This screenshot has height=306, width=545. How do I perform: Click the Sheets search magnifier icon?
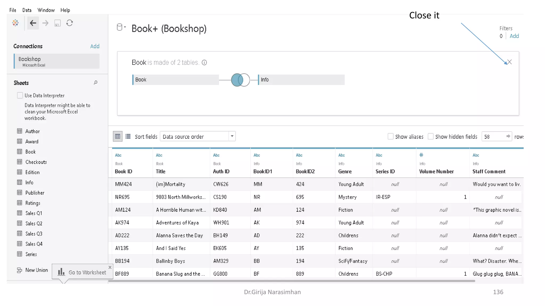tap(96, 83)
